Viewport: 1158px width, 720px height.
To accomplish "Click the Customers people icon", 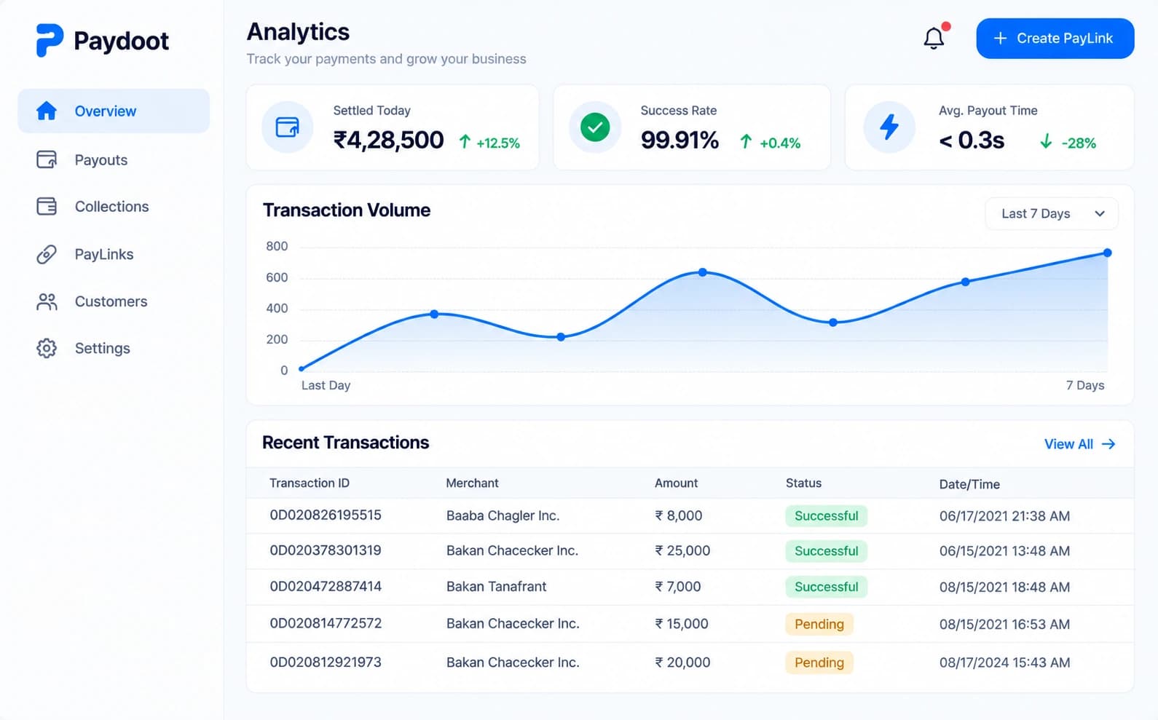I will pyautogui.click(x=47, y=301).
